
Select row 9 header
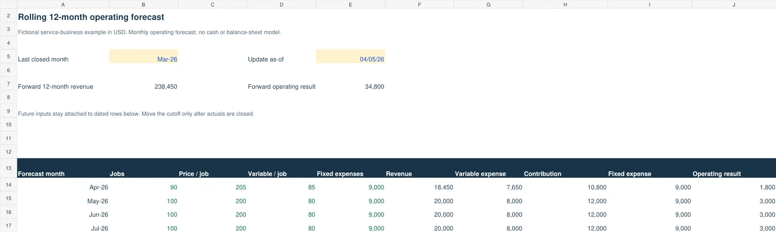click(8, 111)
